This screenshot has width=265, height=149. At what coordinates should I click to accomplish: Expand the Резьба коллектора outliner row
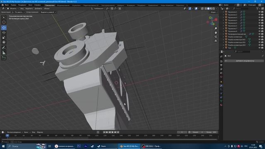224,37
